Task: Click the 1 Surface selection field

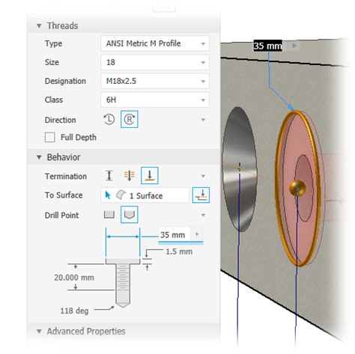Action: click(145, 195)
